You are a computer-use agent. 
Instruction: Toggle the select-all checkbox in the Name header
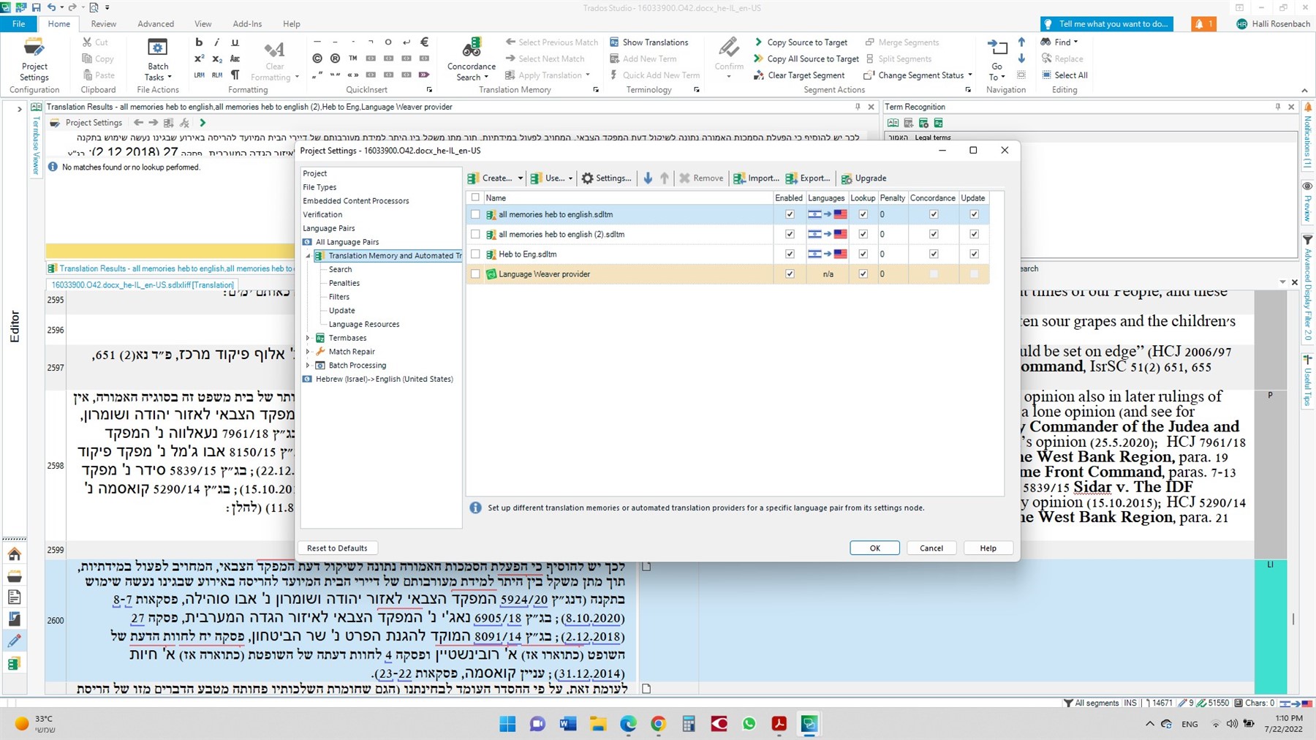476,197
